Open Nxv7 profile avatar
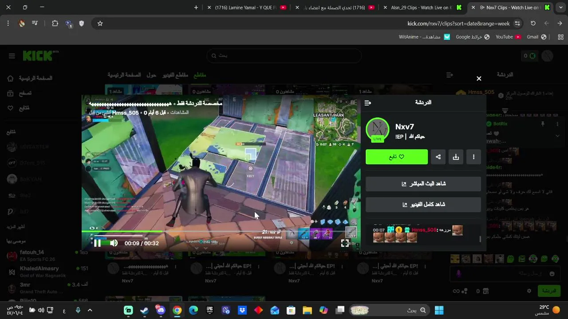The width and height of the screenshot is (568, 319). pos(377,129)
